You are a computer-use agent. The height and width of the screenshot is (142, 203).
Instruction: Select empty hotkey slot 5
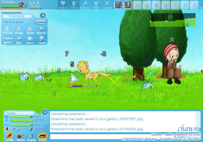pyautogui.click(x=156, y=5)
